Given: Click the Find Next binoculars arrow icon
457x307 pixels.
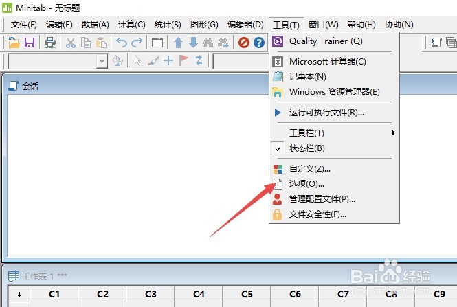Looking at the screenshot, I should point(223,43).
